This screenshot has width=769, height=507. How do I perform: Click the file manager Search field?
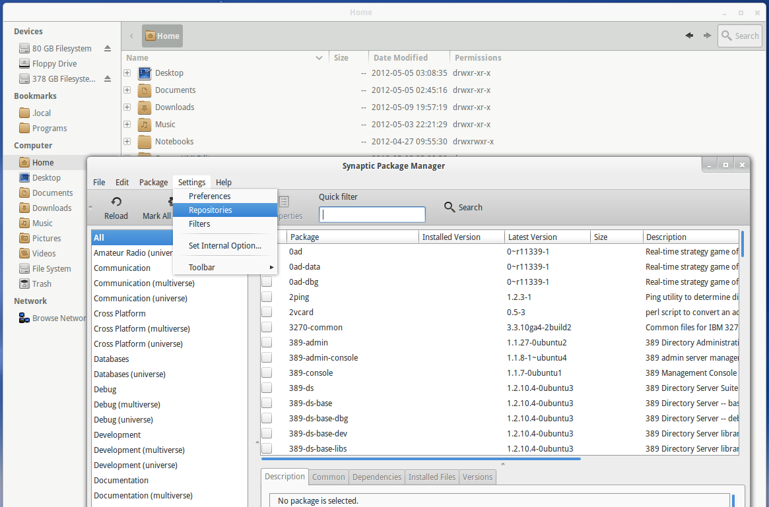740,36
